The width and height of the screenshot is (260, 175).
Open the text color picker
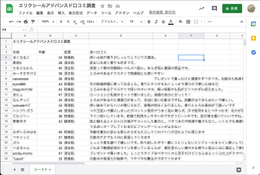(171, 22)
